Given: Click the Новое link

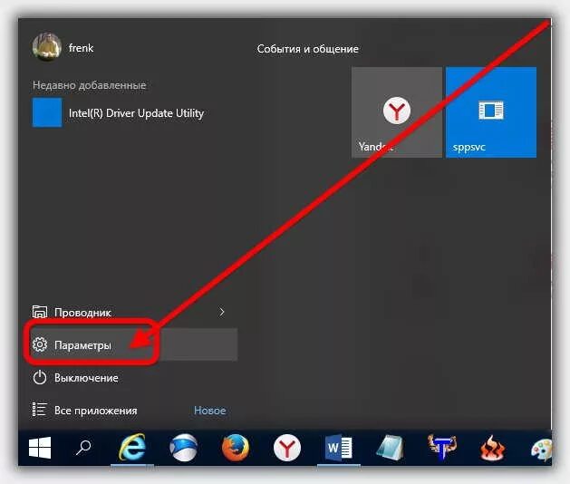Looking at the screenshot, I should pyautogui.click(x=209, y=411).
